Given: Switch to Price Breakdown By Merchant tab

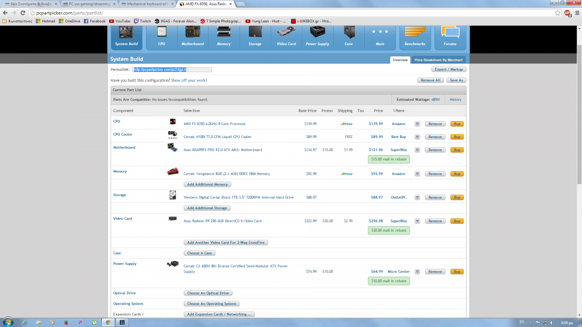Looking at the screenshot, I should (x=438, y=60).
